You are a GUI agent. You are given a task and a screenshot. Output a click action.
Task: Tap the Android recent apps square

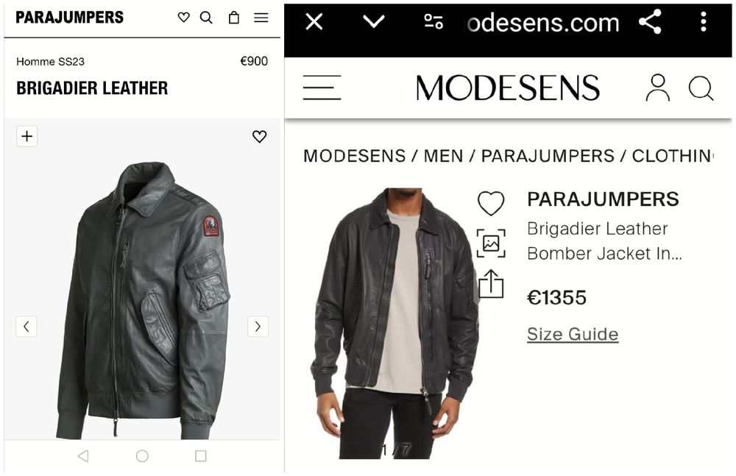pyautogui.click(x=200, y=456)
